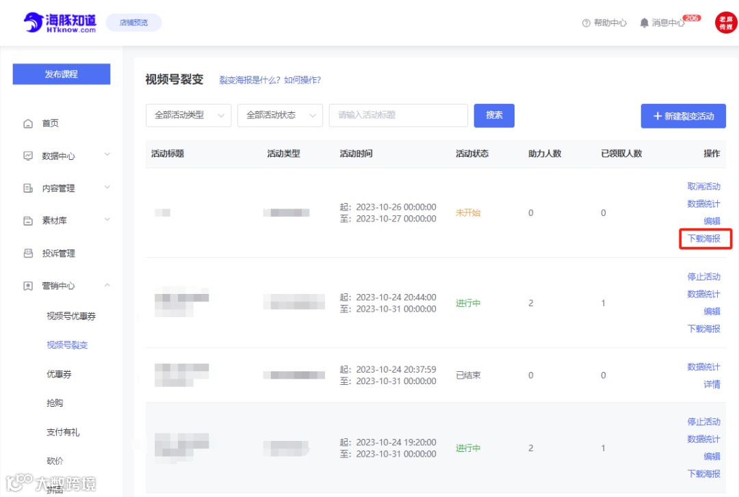Click 编辑 for the 2023-10-26 activity
This screenshot has width=739, height=497.
pos(712,221)
